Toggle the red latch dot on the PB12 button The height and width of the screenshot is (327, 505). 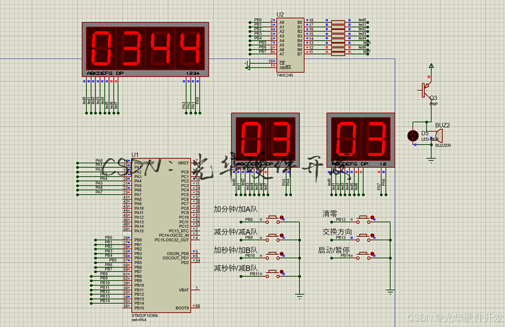tap(373, 217)
